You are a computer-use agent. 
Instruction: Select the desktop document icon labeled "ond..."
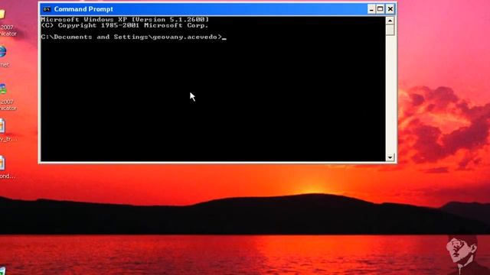pos(2,163)
